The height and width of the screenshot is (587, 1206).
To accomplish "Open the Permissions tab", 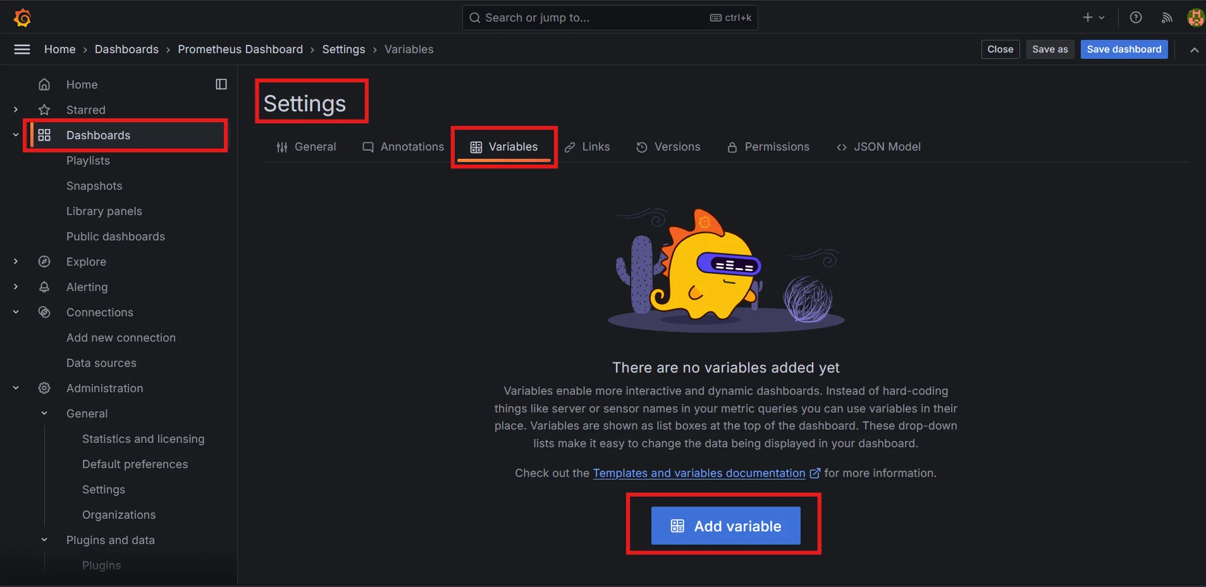I will pos(768,147).
